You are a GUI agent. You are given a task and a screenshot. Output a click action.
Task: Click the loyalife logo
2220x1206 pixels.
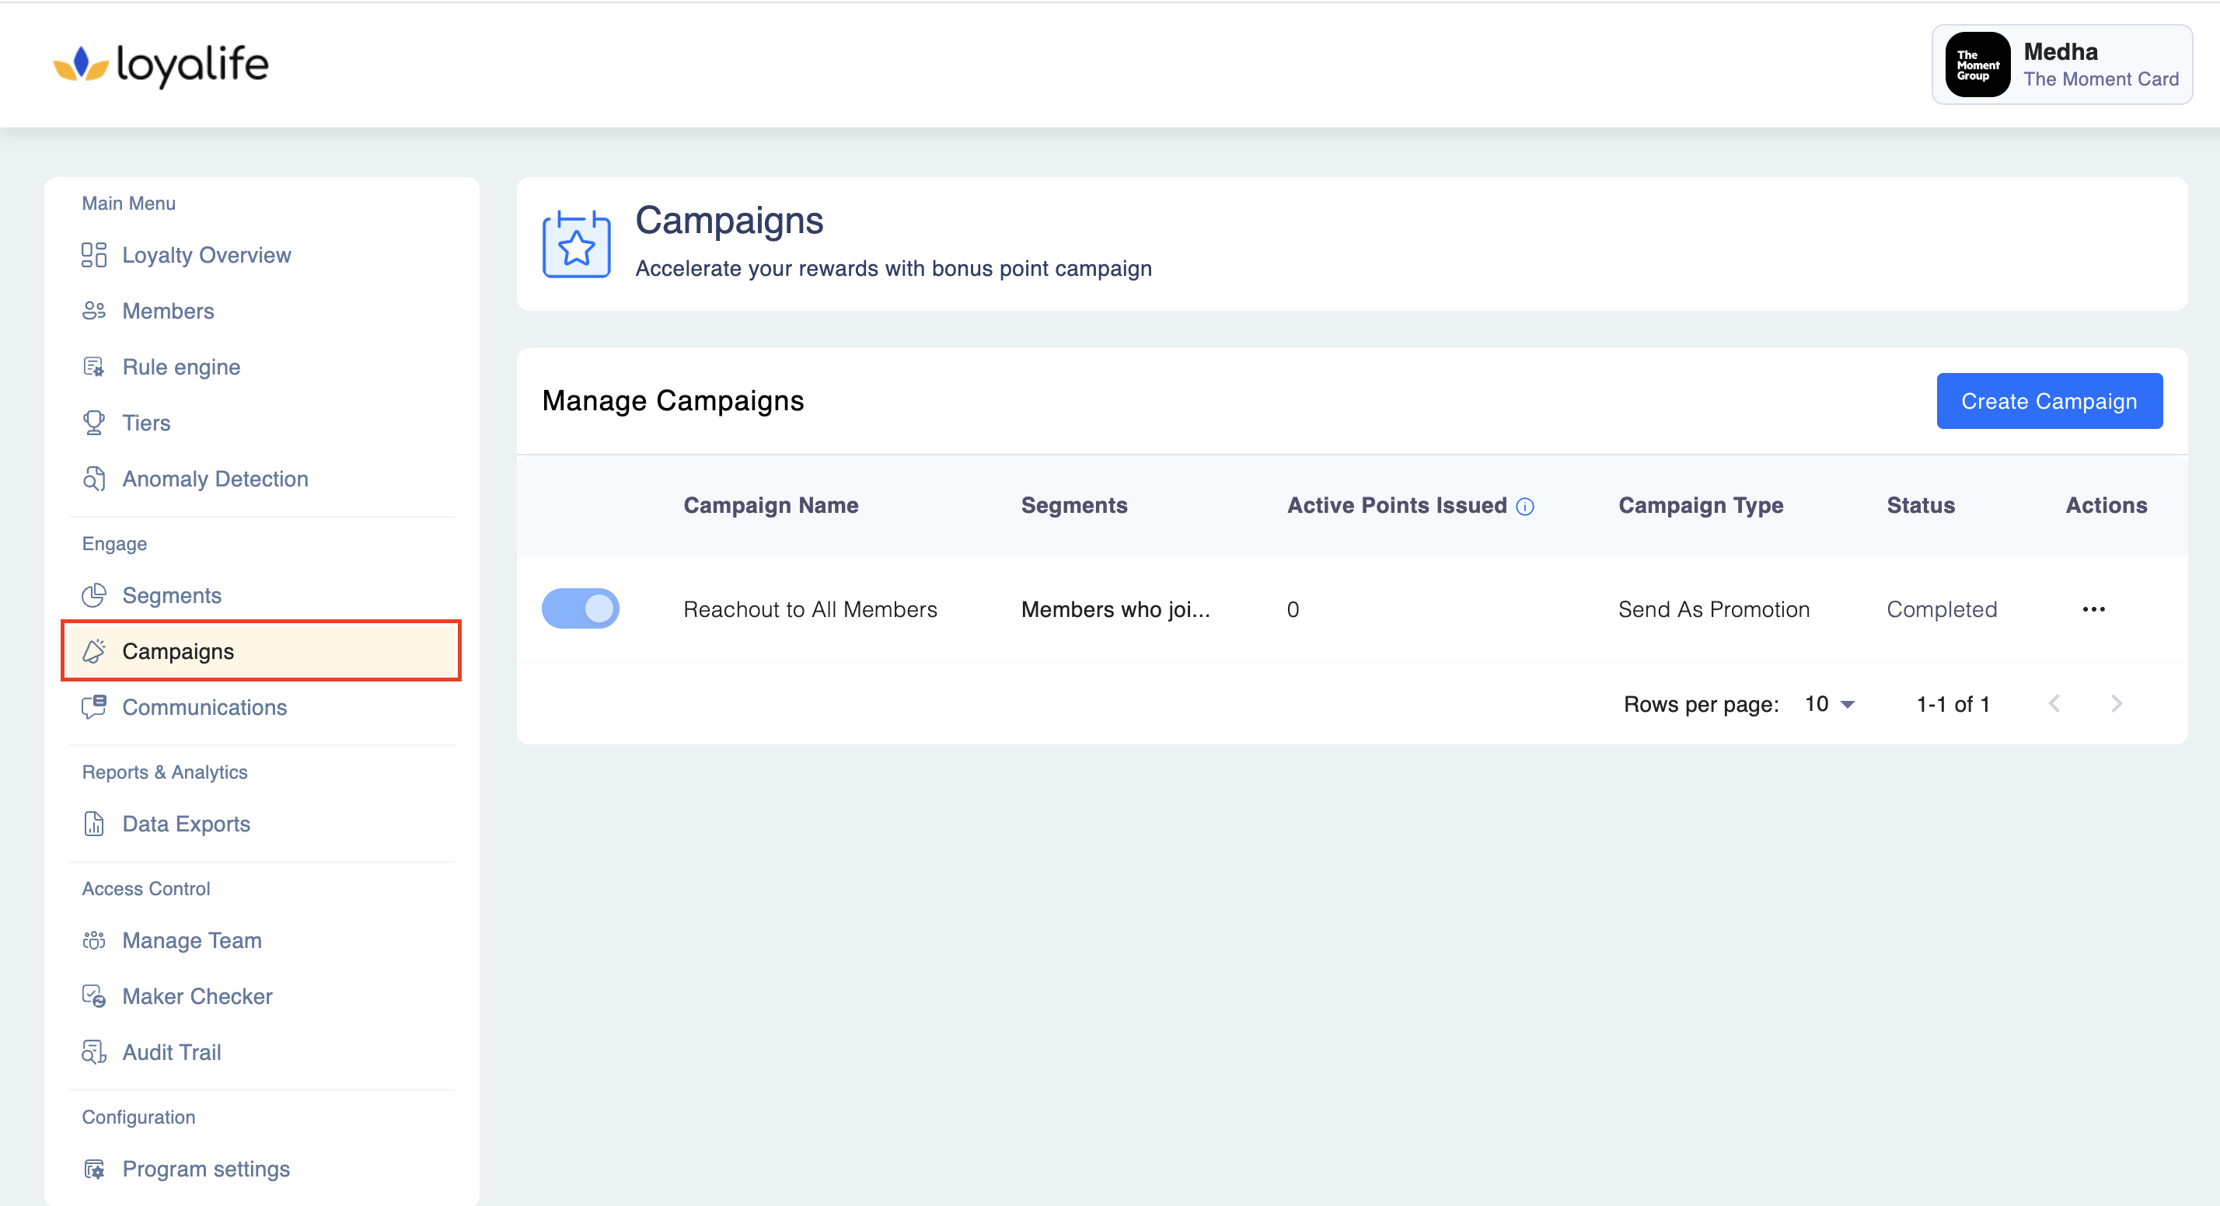(x=161, y=64)
